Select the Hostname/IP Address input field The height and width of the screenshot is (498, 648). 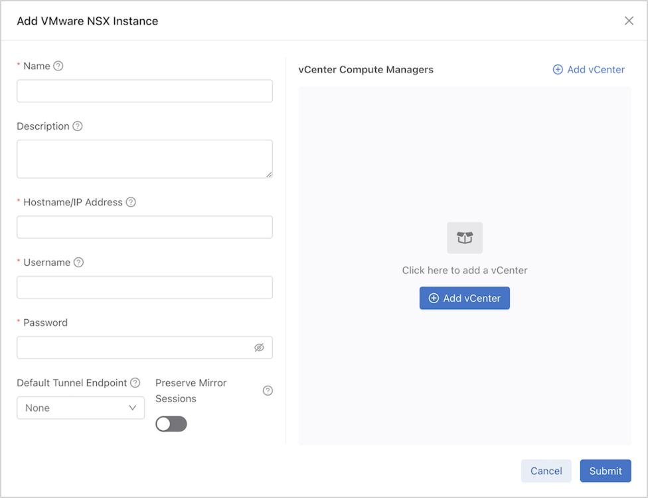coord(144,227)
